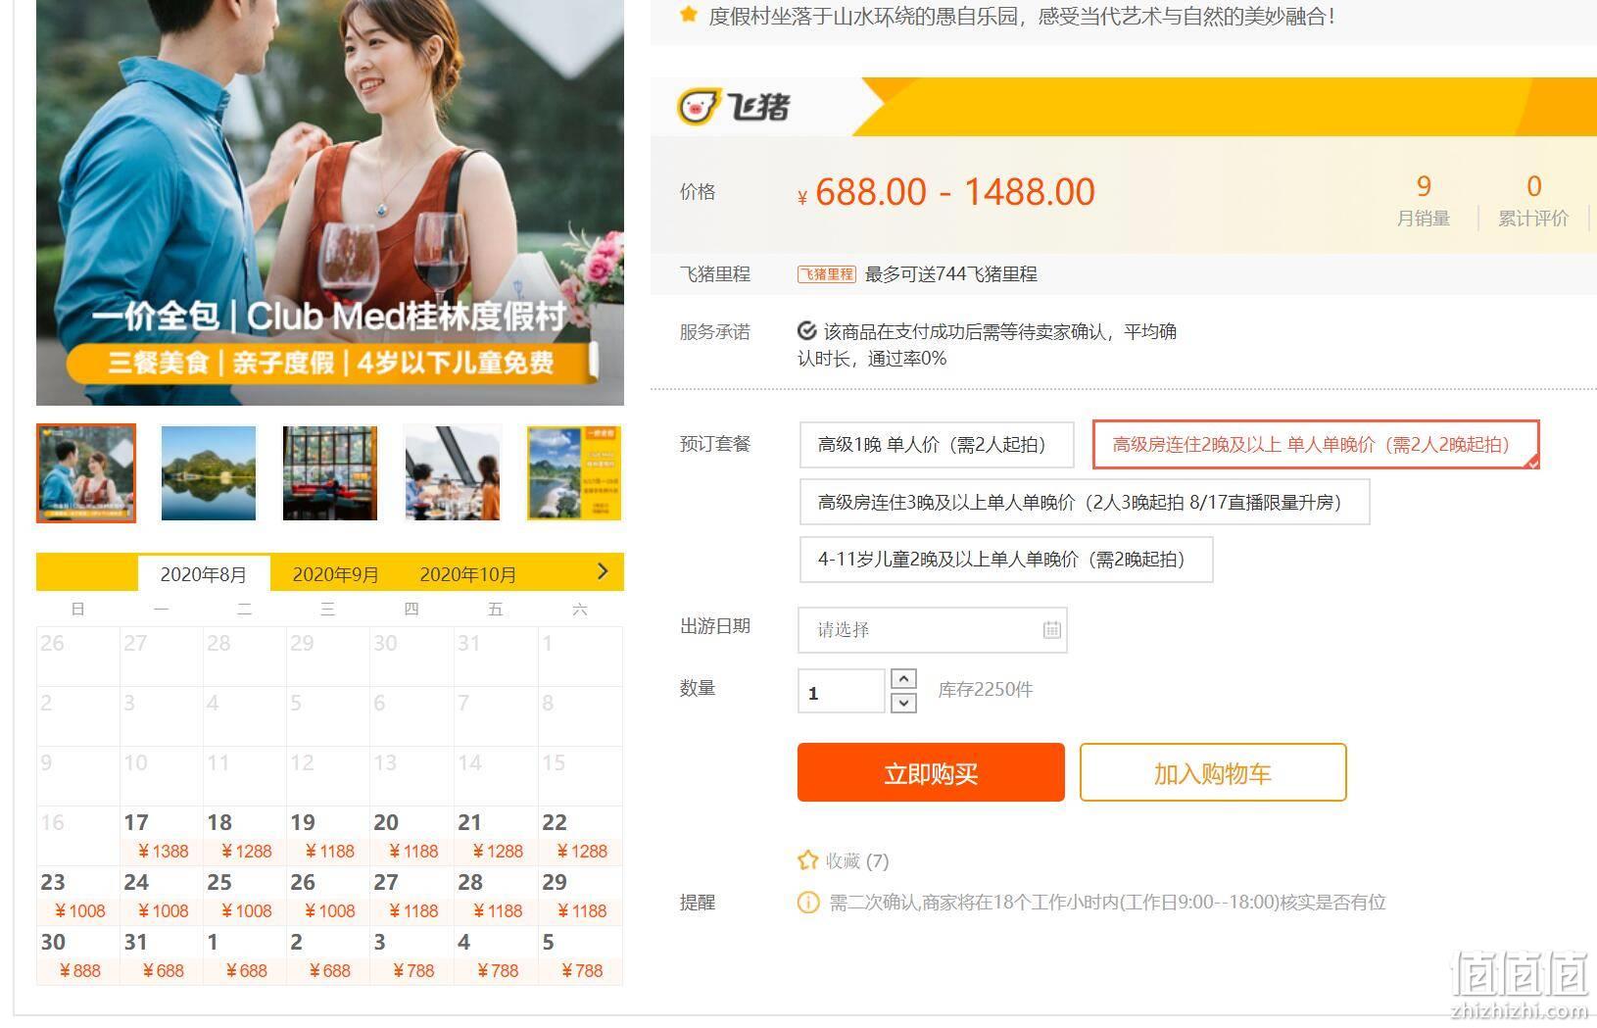Click text 最多可送744飞猪里程
Image resolution: width=1597 pixels, height=1028 pixels.
click(950, 274)
